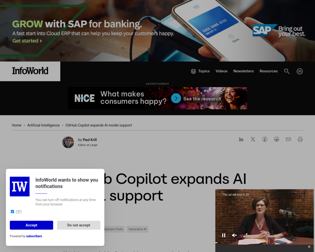315x252 pixels.
Task: Open the search magnifier icon
Action: click(287, 71)
